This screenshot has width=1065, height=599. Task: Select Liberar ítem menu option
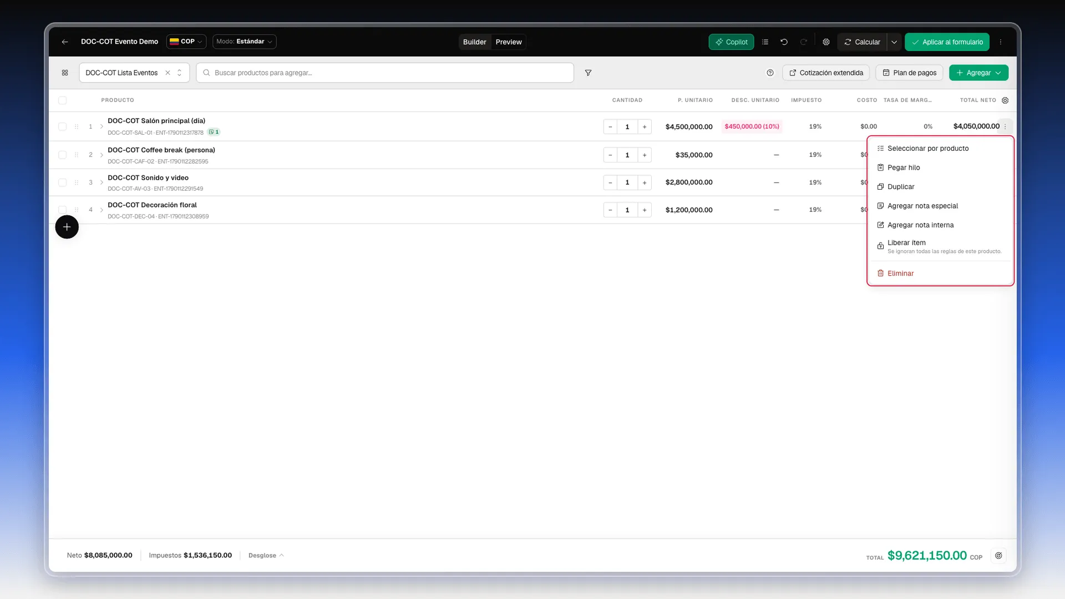[940, 246]
